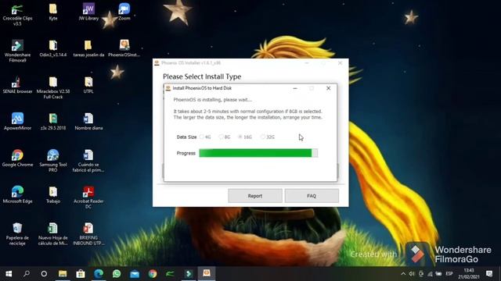Image resolution: width=501 pixels, height=281 pixels.
Task: Click the Report button
Action: click(x=255, y=196)
